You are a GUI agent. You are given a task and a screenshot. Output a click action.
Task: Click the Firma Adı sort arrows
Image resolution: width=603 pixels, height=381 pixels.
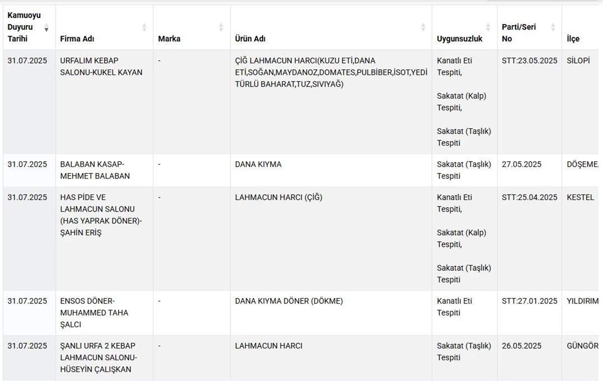(144, 27)
